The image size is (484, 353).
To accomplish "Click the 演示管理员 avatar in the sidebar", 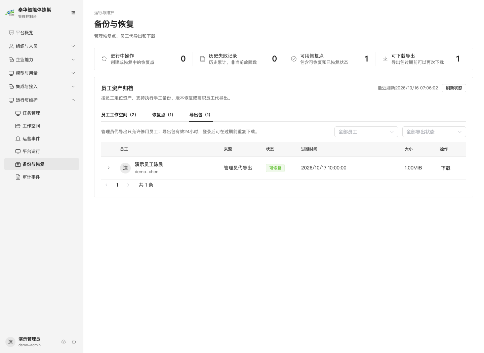I will click(10, 342).
